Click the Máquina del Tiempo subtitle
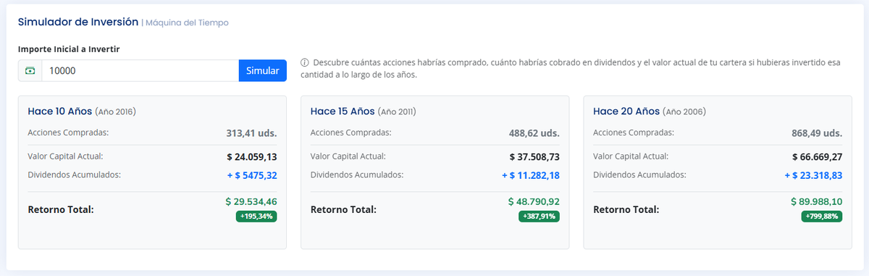Image resolution: width=869 pixels, height=276 pixels. point(187,22)
